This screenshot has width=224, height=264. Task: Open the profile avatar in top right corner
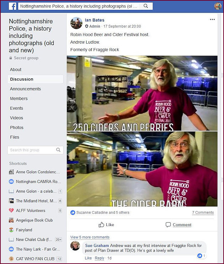point(218,6)
